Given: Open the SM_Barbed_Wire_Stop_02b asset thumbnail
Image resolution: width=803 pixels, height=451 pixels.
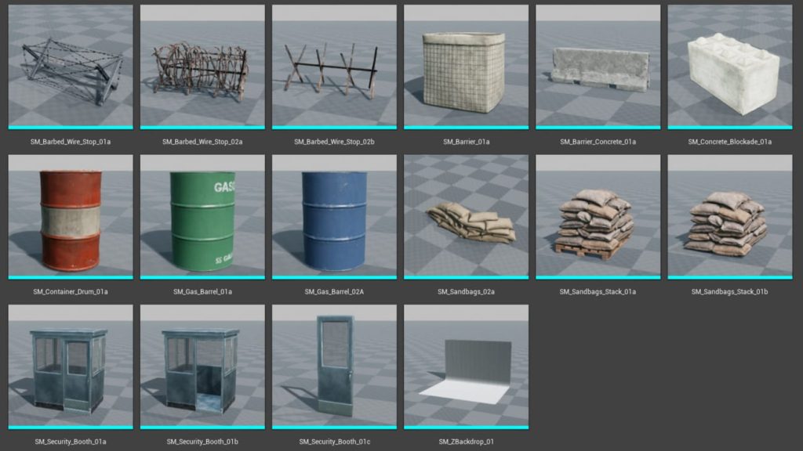Looking at the screenshot, I should click(334, 67).
